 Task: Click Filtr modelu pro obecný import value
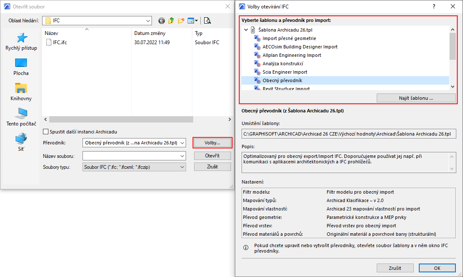click(x=360, y=192)
